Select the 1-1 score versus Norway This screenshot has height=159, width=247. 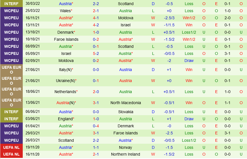(x=96, y=147)
